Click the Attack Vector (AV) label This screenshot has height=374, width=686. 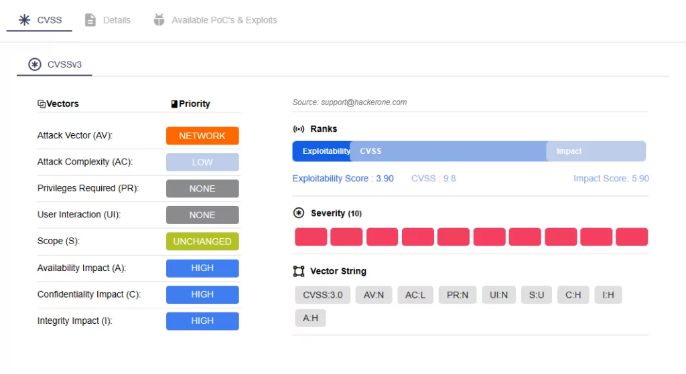pos(75,135)
